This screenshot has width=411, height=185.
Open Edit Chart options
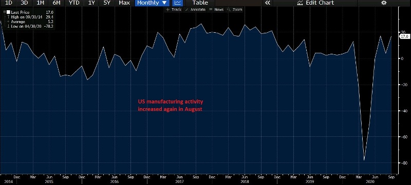coord(315,3)
